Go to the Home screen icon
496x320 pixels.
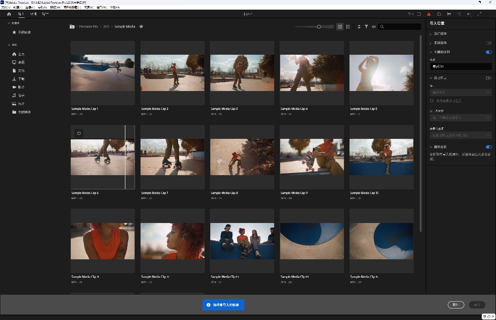[x=9, y=14]
